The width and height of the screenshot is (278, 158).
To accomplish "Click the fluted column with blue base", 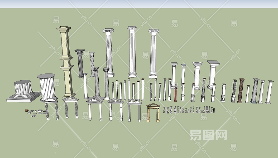I will click(x=255, y=91).
